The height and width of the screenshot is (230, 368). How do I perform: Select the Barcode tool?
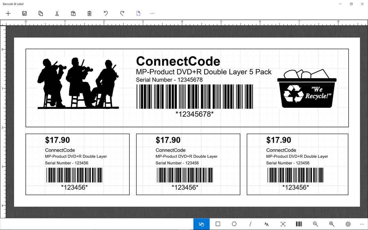click(299, 224)
